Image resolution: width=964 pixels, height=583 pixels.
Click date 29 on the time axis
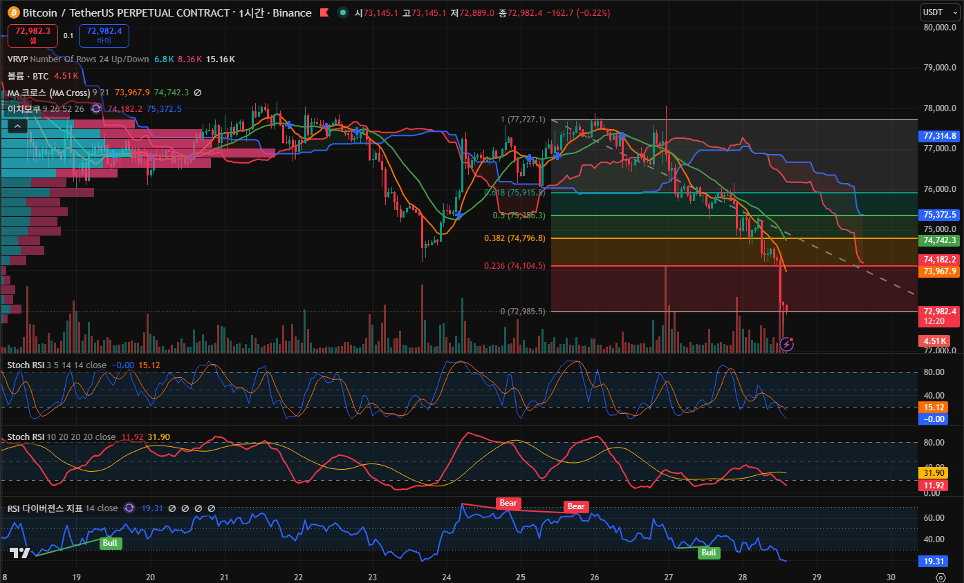(x=817, y=577)
